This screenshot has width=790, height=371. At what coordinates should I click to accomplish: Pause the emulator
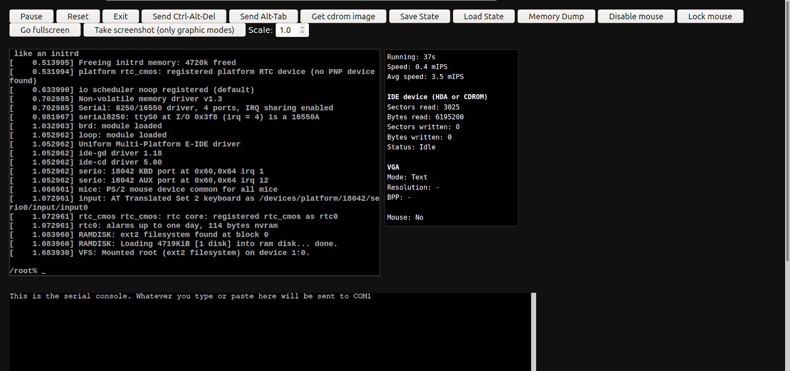pyautogui.click(x=31, y=16)
